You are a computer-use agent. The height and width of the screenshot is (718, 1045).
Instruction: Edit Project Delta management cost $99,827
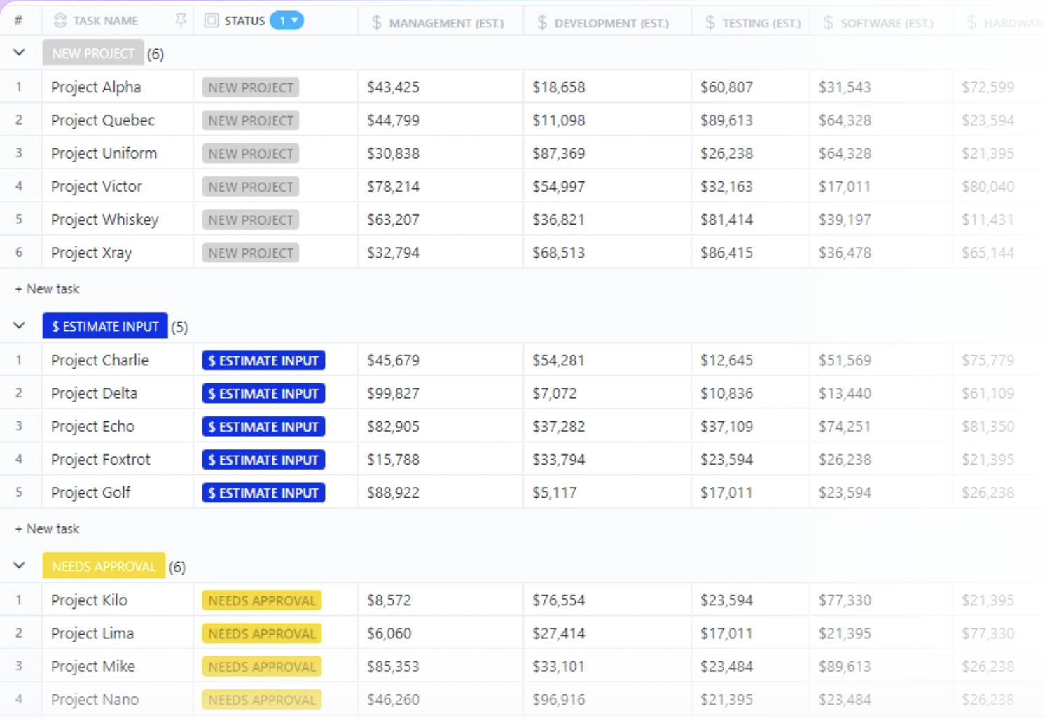(x=393, y=393)
